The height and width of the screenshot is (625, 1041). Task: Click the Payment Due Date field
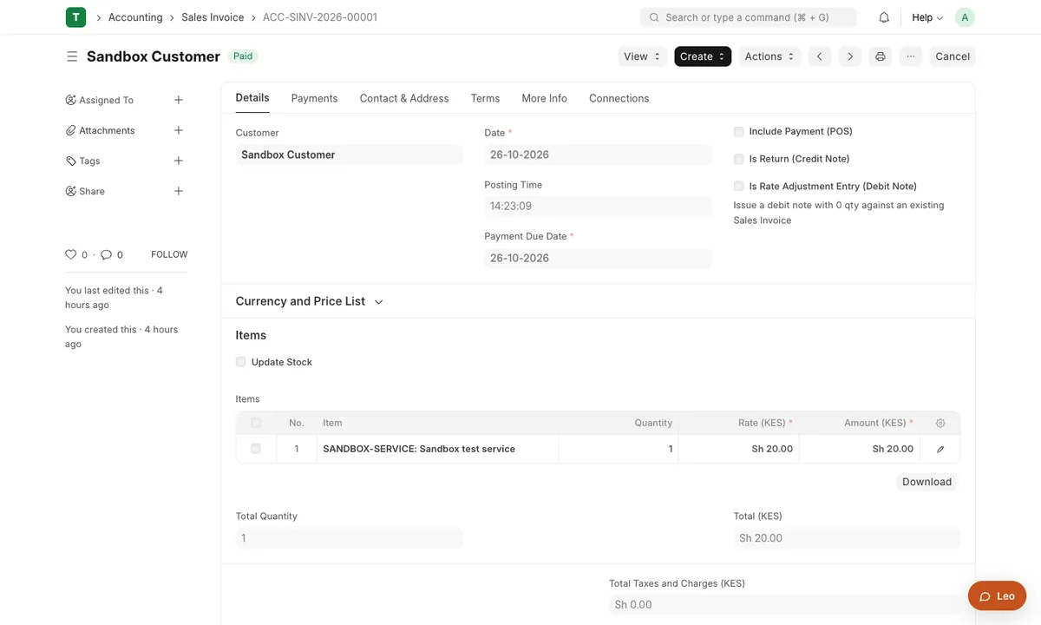pyautogui.click(x=598, y=258)
